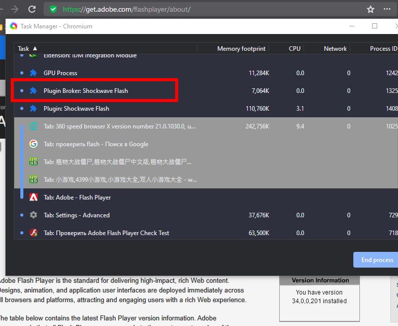Select the GPU Process row

click(206, 73)
